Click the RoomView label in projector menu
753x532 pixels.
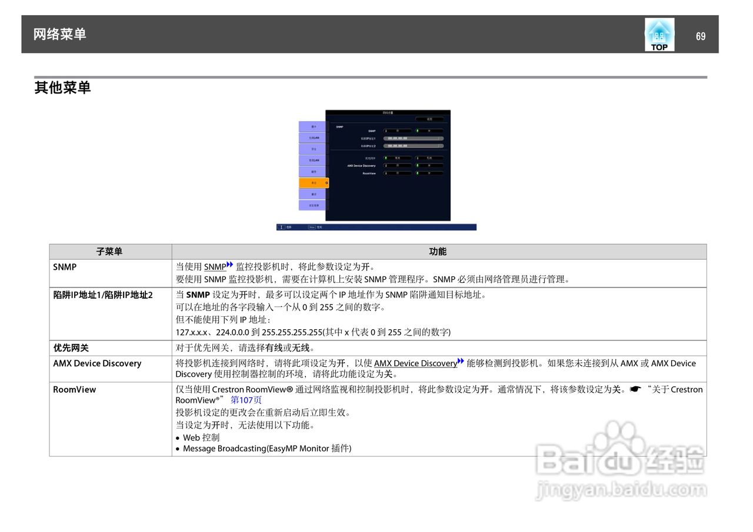click(369, 173)
